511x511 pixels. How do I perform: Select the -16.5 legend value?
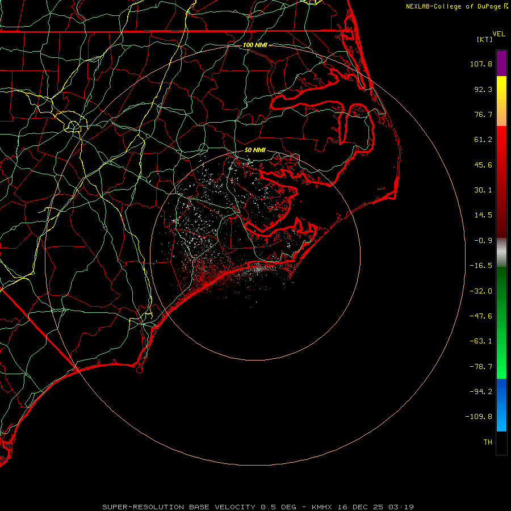tap(481, 266)
